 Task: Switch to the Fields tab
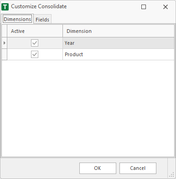tap(42, 19)
